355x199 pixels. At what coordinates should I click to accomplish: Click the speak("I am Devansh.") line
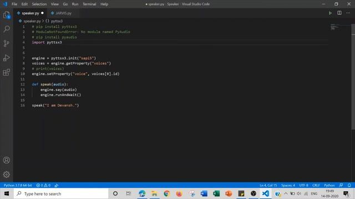pyautogui.click(x=55, y=105)
